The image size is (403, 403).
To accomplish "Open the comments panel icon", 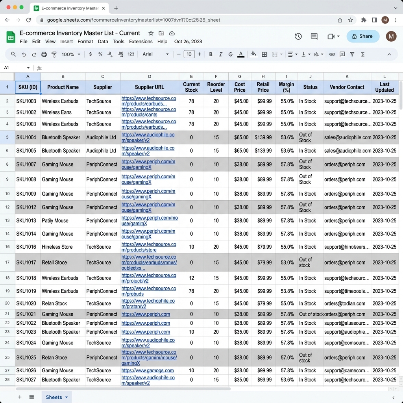I will [314, 36].
